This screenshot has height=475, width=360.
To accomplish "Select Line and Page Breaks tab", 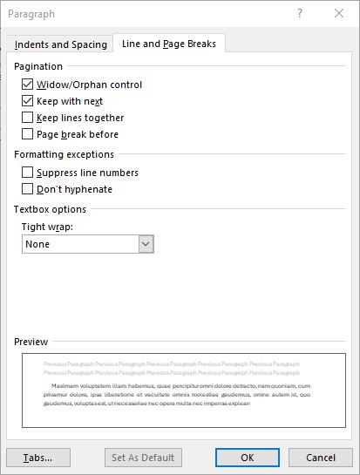I will (169, 44).
